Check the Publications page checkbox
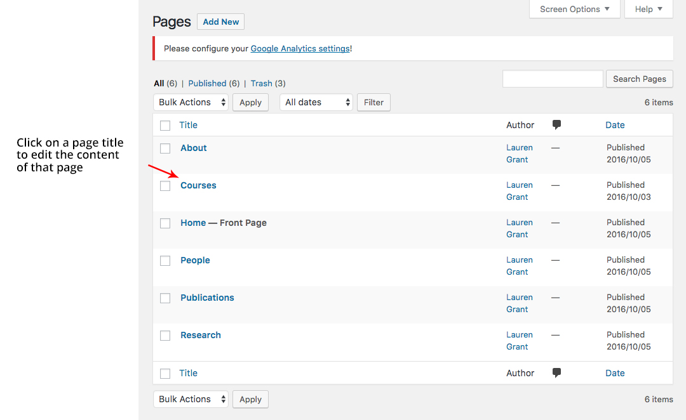 coord(165,298)
